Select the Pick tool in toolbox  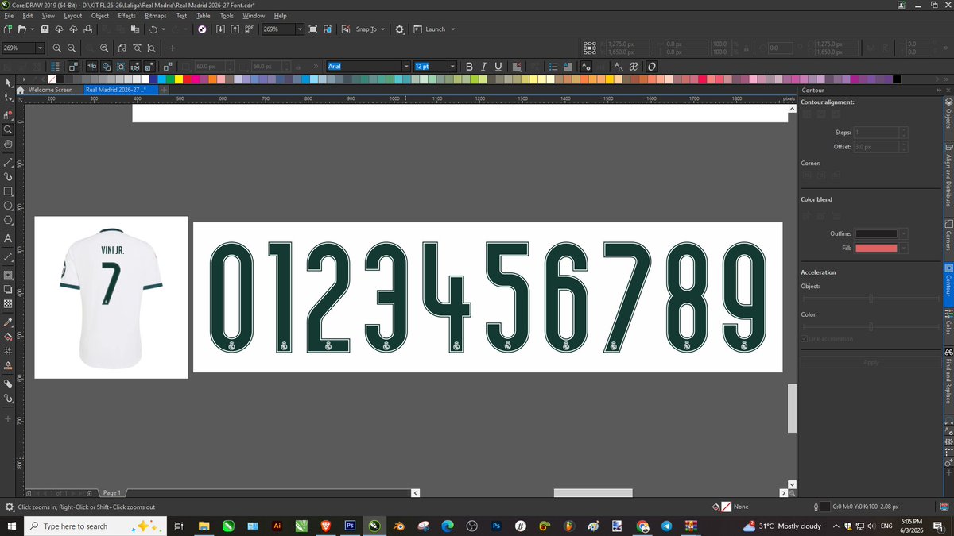click(x=8, y=83)
